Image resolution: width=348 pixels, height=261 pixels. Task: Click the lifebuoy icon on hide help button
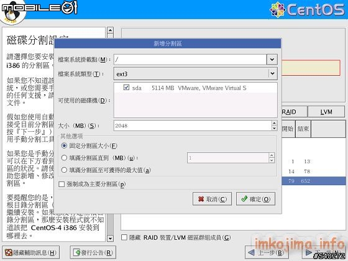click(9, 252)
